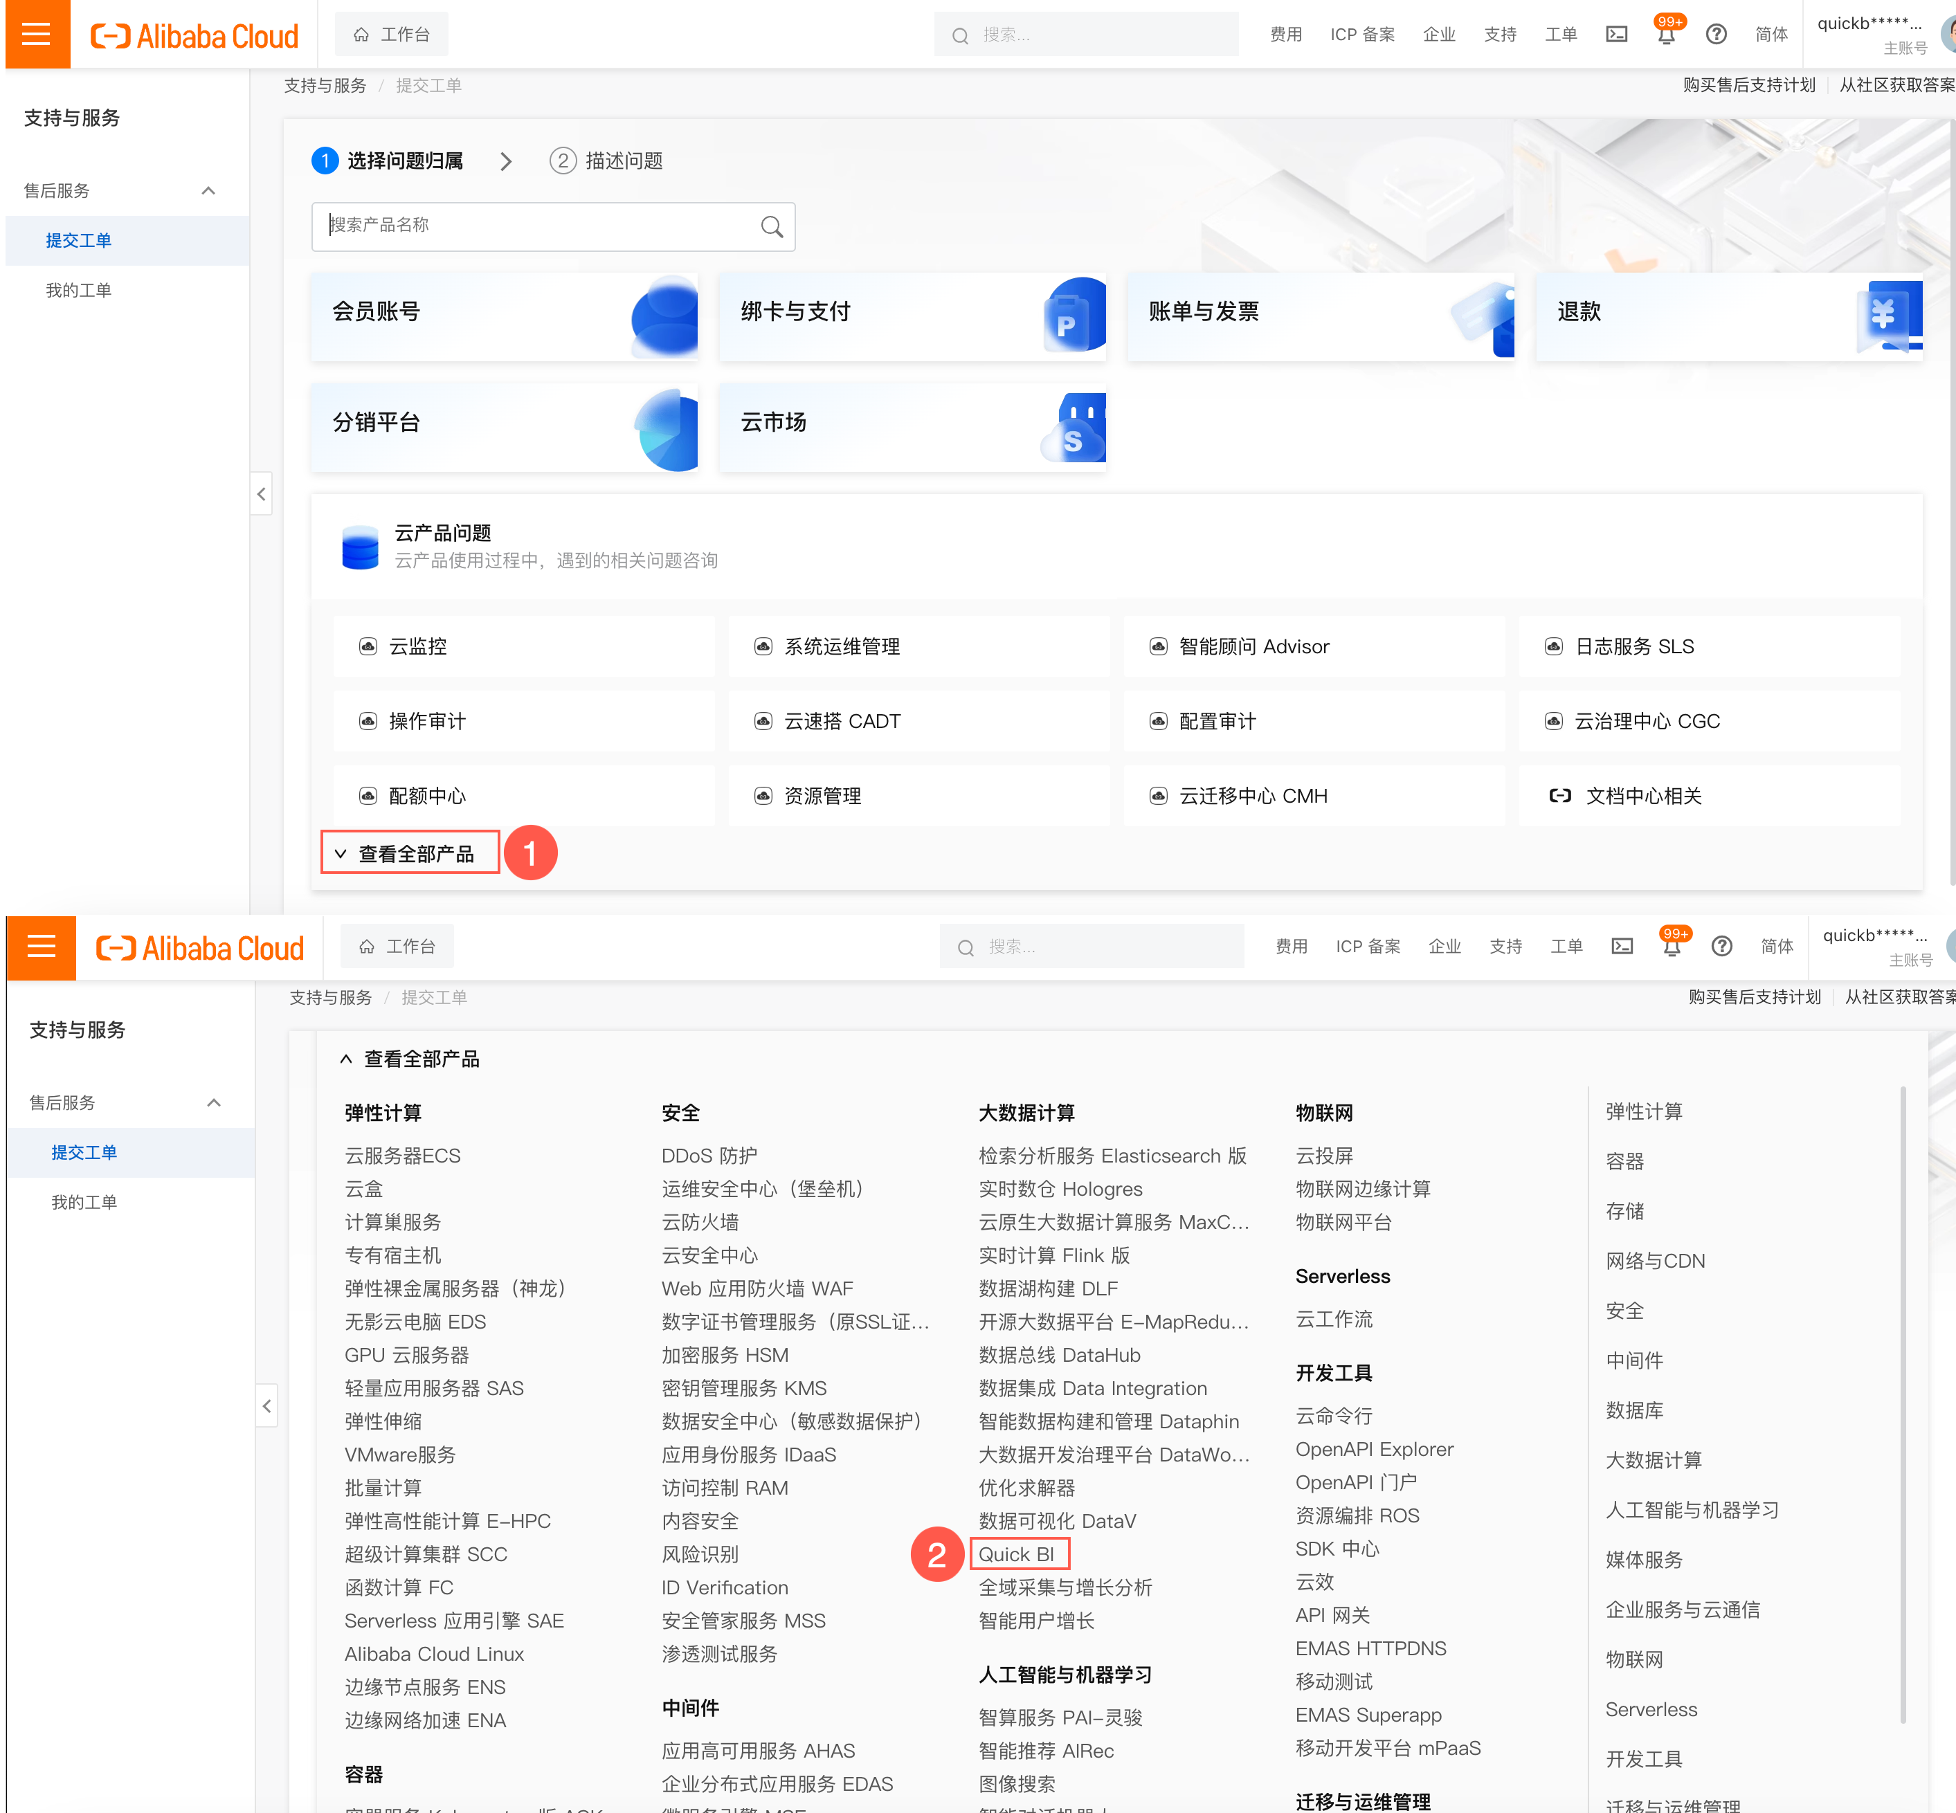The width and height of the screenshot is (1956, 1813).
Task: Select the 文档中心相关 card
Action: (x=1709, y=796)
